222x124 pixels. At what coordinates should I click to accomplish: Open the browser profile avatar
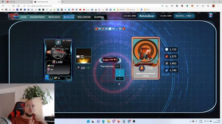point(213,6)
